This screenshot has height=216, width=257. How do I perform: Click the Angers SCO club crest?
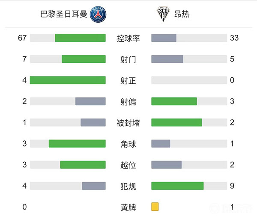tap(163, 15)
